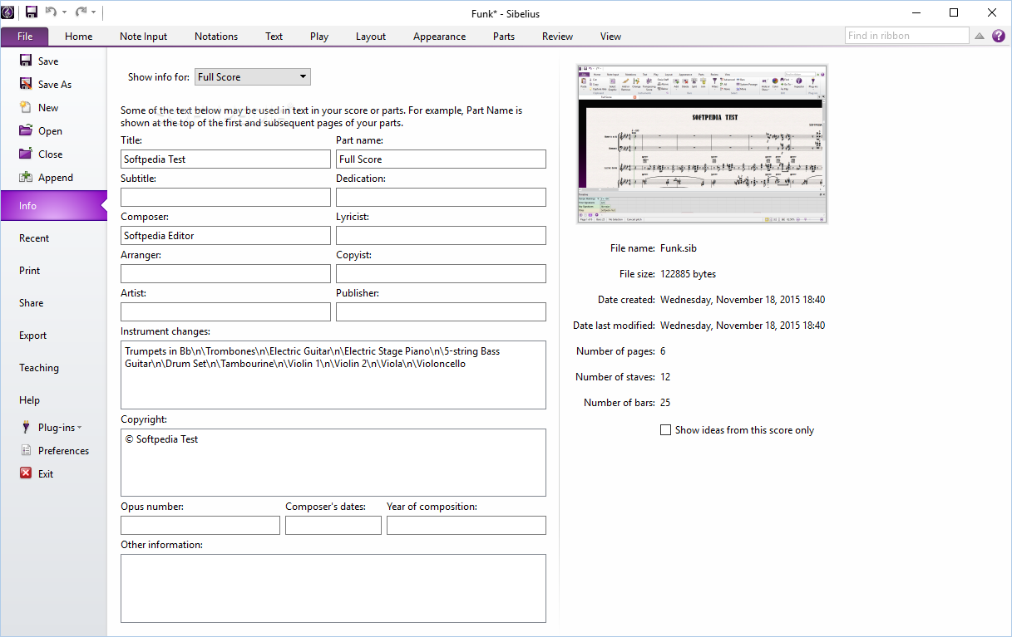Click the Append icon

pyautogui.click(x=26, y=177)
